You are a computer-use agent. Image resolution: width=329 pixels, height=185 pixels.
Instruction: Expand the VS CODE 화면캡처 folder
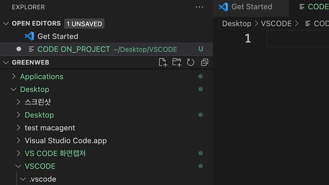[x=19, y=153]
